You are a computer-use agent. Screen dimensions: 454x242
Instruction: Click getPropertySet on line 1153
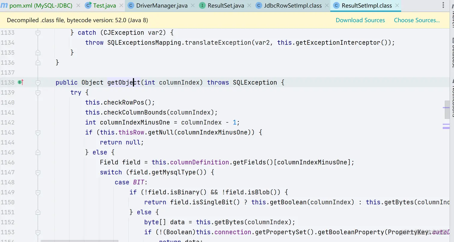point(281,232)
